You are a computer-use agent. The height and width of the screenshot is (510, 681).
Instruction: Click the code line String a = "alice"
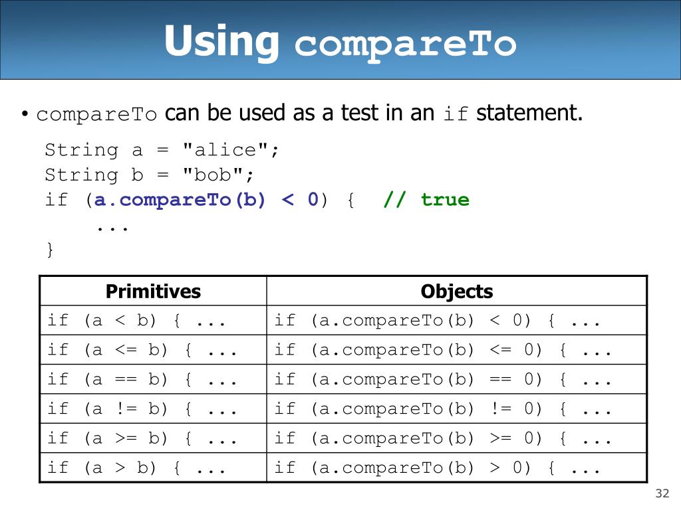click(162, 150)
